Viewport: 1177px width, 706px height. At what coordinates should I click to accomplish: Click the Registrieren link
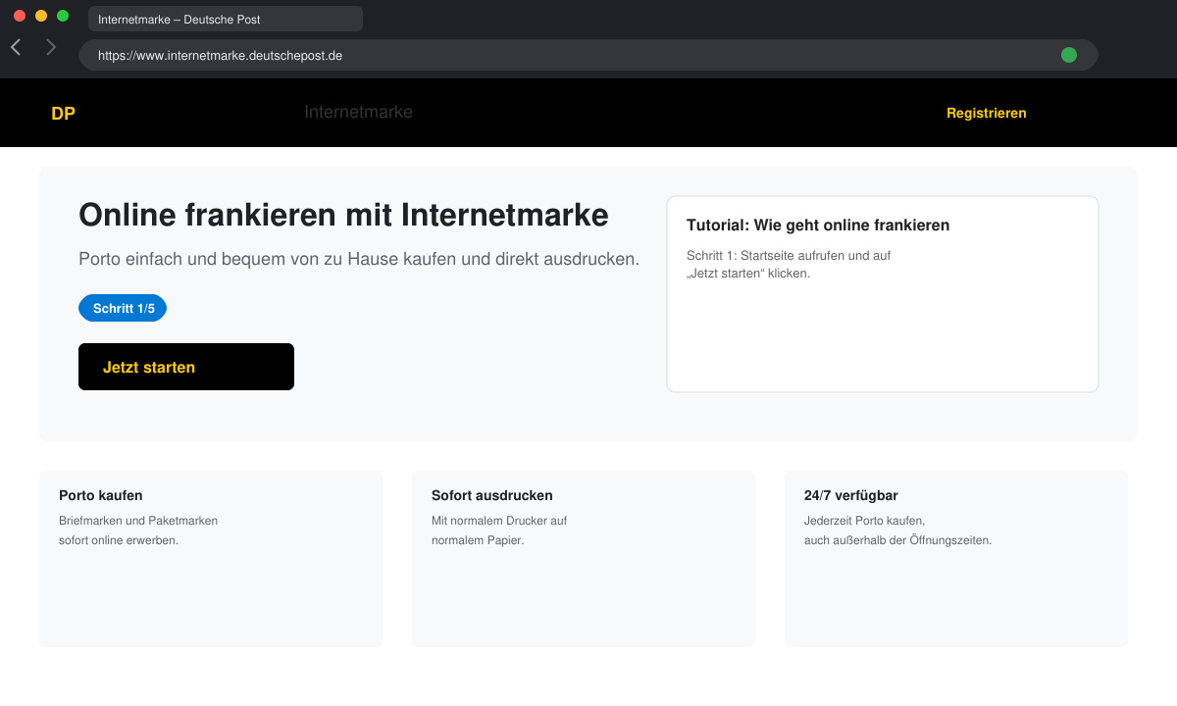coord(986,114)
